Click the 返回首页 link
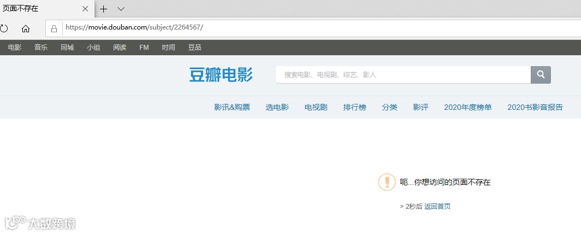 coord(438,207)
